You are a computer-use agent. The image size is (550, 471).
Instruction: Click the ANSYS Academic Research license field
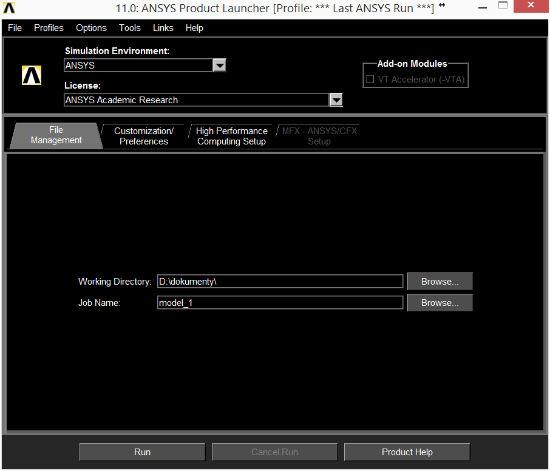pyautogui.click(x=197, y=100)
